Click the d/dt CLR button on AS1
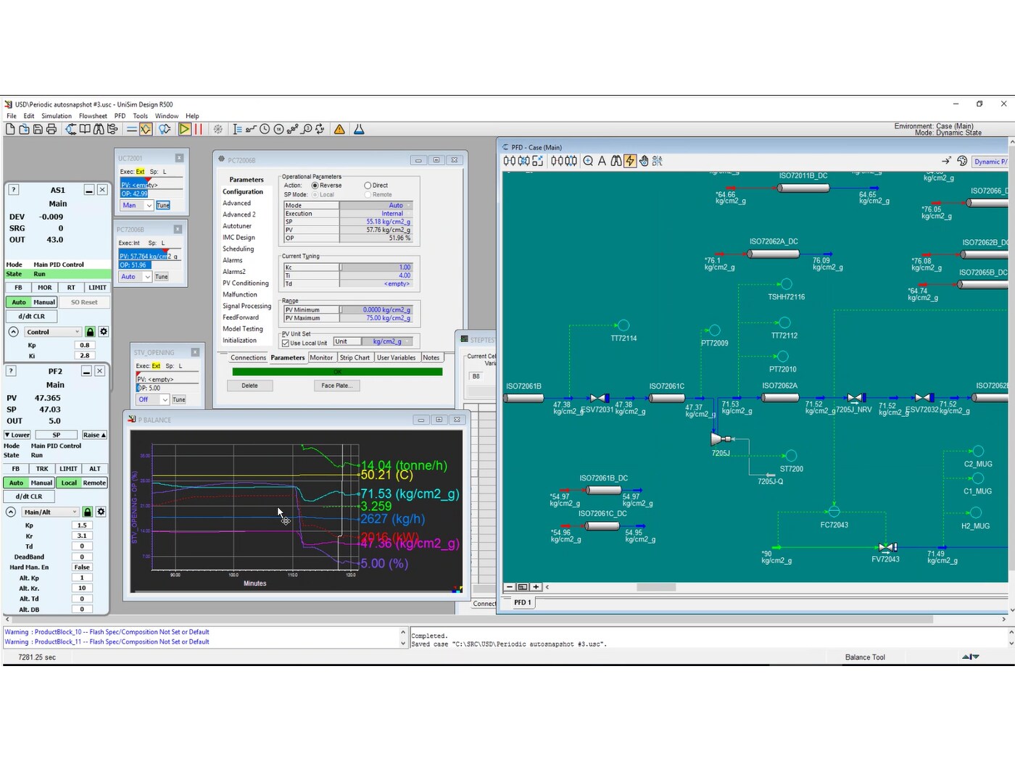The height and width of the screenshot is (761, 1015). click(x=31, y=316)
